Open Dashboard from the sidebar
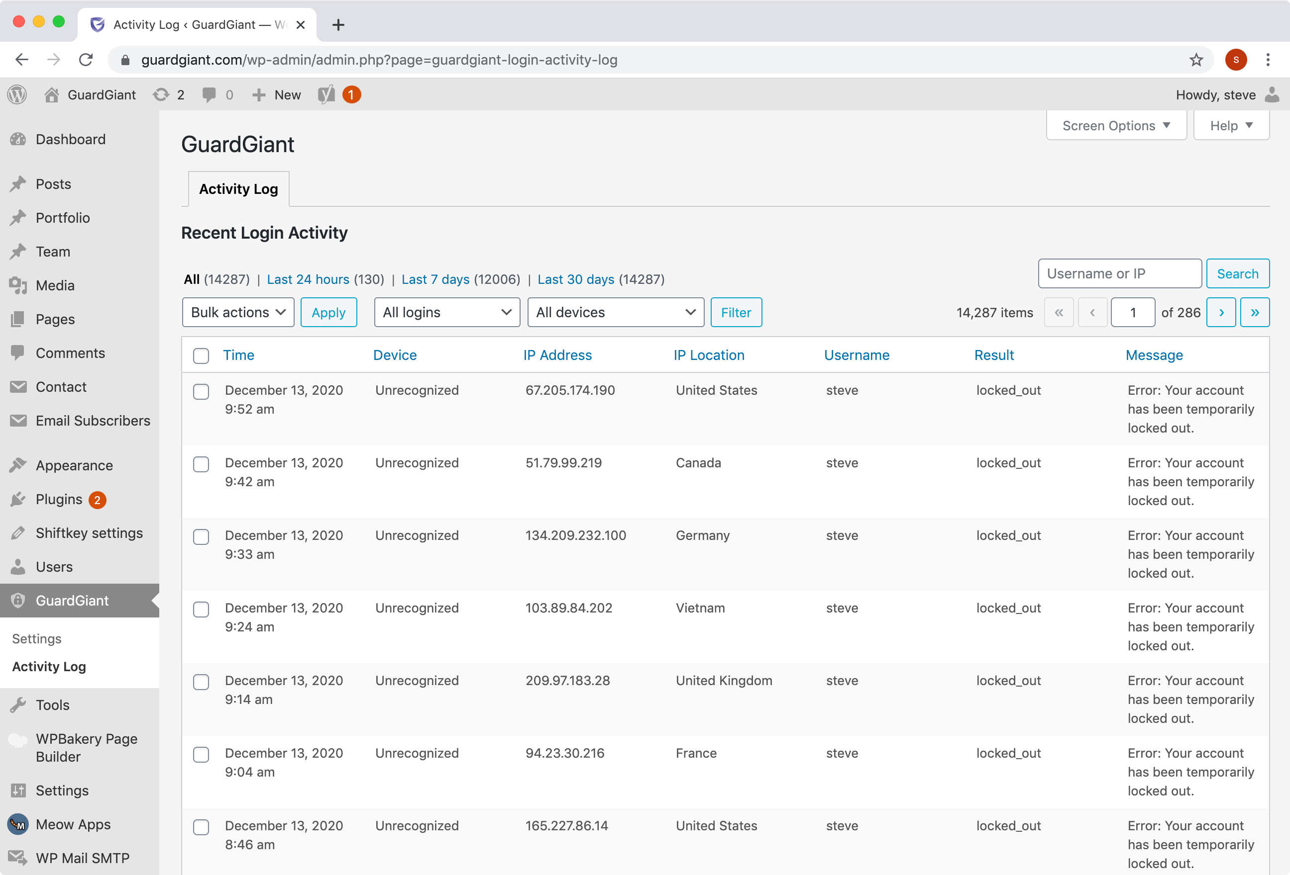Viewport: 1290px width, 875px height. pos(79,139)
